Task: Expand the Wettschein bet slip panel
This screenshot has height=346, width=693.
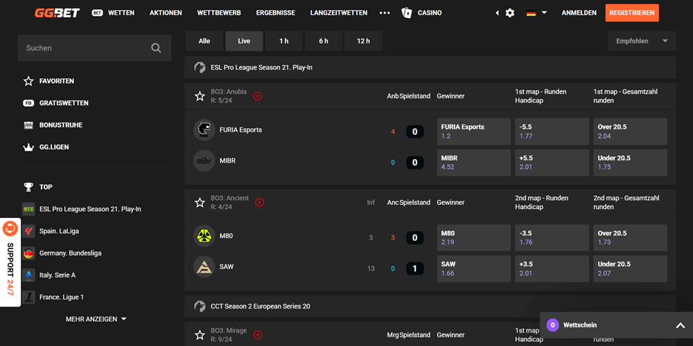Action: 616,325
